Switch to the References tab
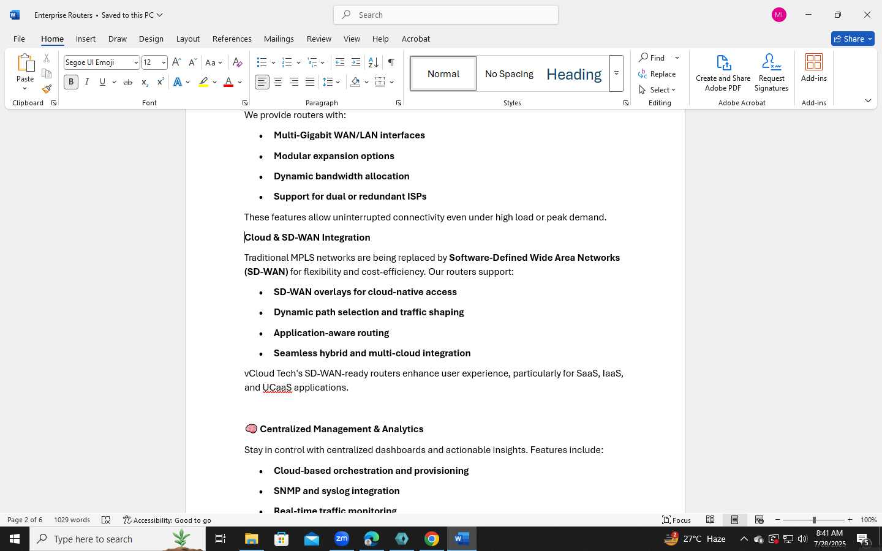This screenshot has height=551, width=882. [x=232, y=39]
